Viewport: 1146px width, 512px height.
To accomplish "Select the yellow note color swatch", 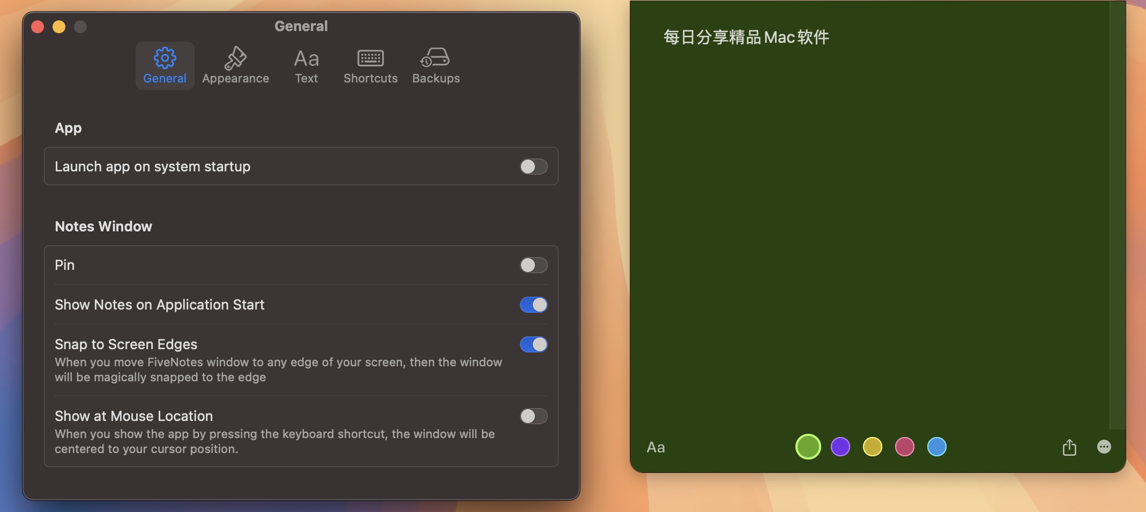I will point(873,447).
